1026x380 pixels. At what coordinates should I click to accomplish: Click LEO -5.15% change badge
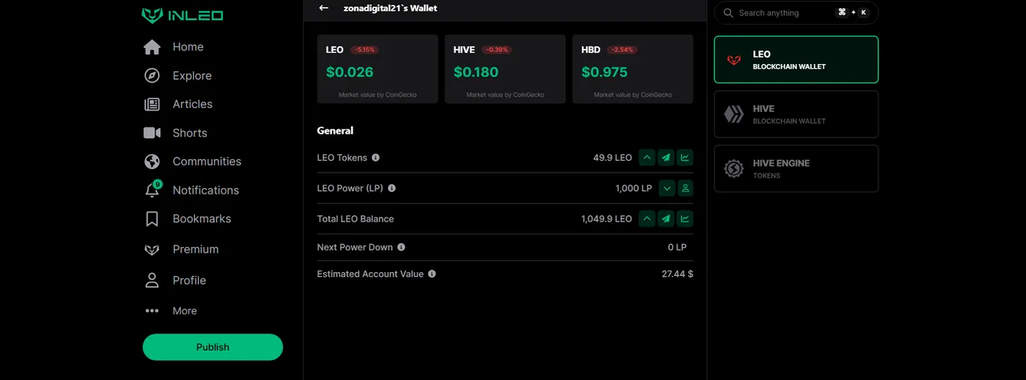pyautogui.click(x=364, y=50)
